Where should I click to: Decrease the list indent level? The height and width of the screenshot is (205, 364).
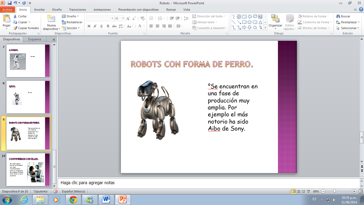click(171, 18)
